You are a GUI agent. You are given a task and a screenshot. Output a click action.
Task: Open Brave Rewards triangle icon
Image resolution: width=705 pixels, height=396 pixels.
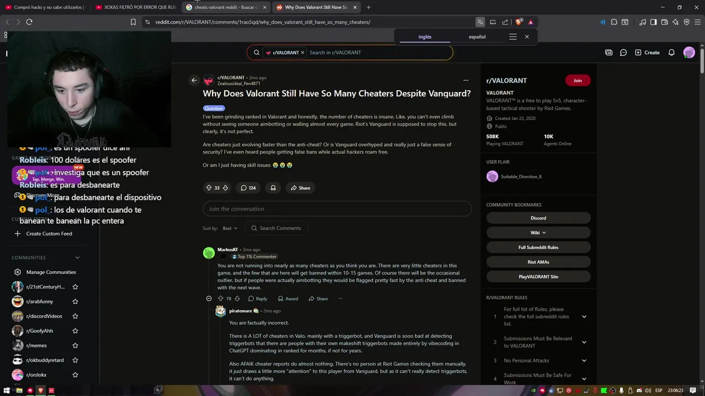(x=530, y=22)
